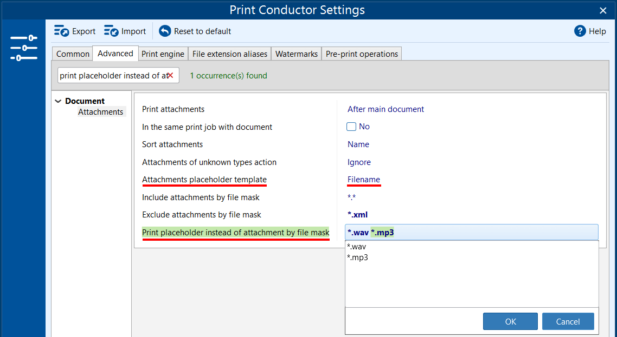
Task: Clear search with red X icon
Action: 170,76
